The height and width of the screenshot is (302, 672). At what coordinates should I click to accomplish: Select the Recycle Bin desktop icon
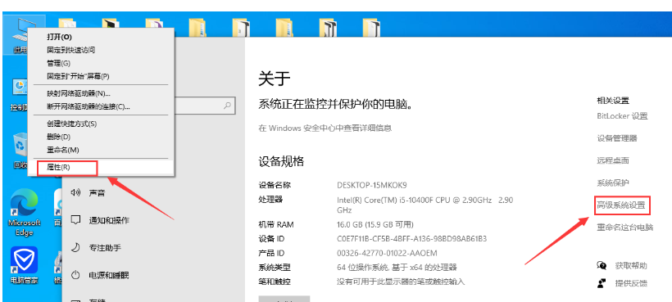pos(20,150)
